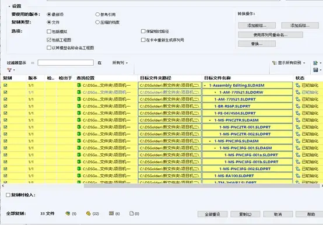Click green file icon in 1-MS-RA100.SLDPRT row
Screen dimensions: 323x225
[79, 175]
